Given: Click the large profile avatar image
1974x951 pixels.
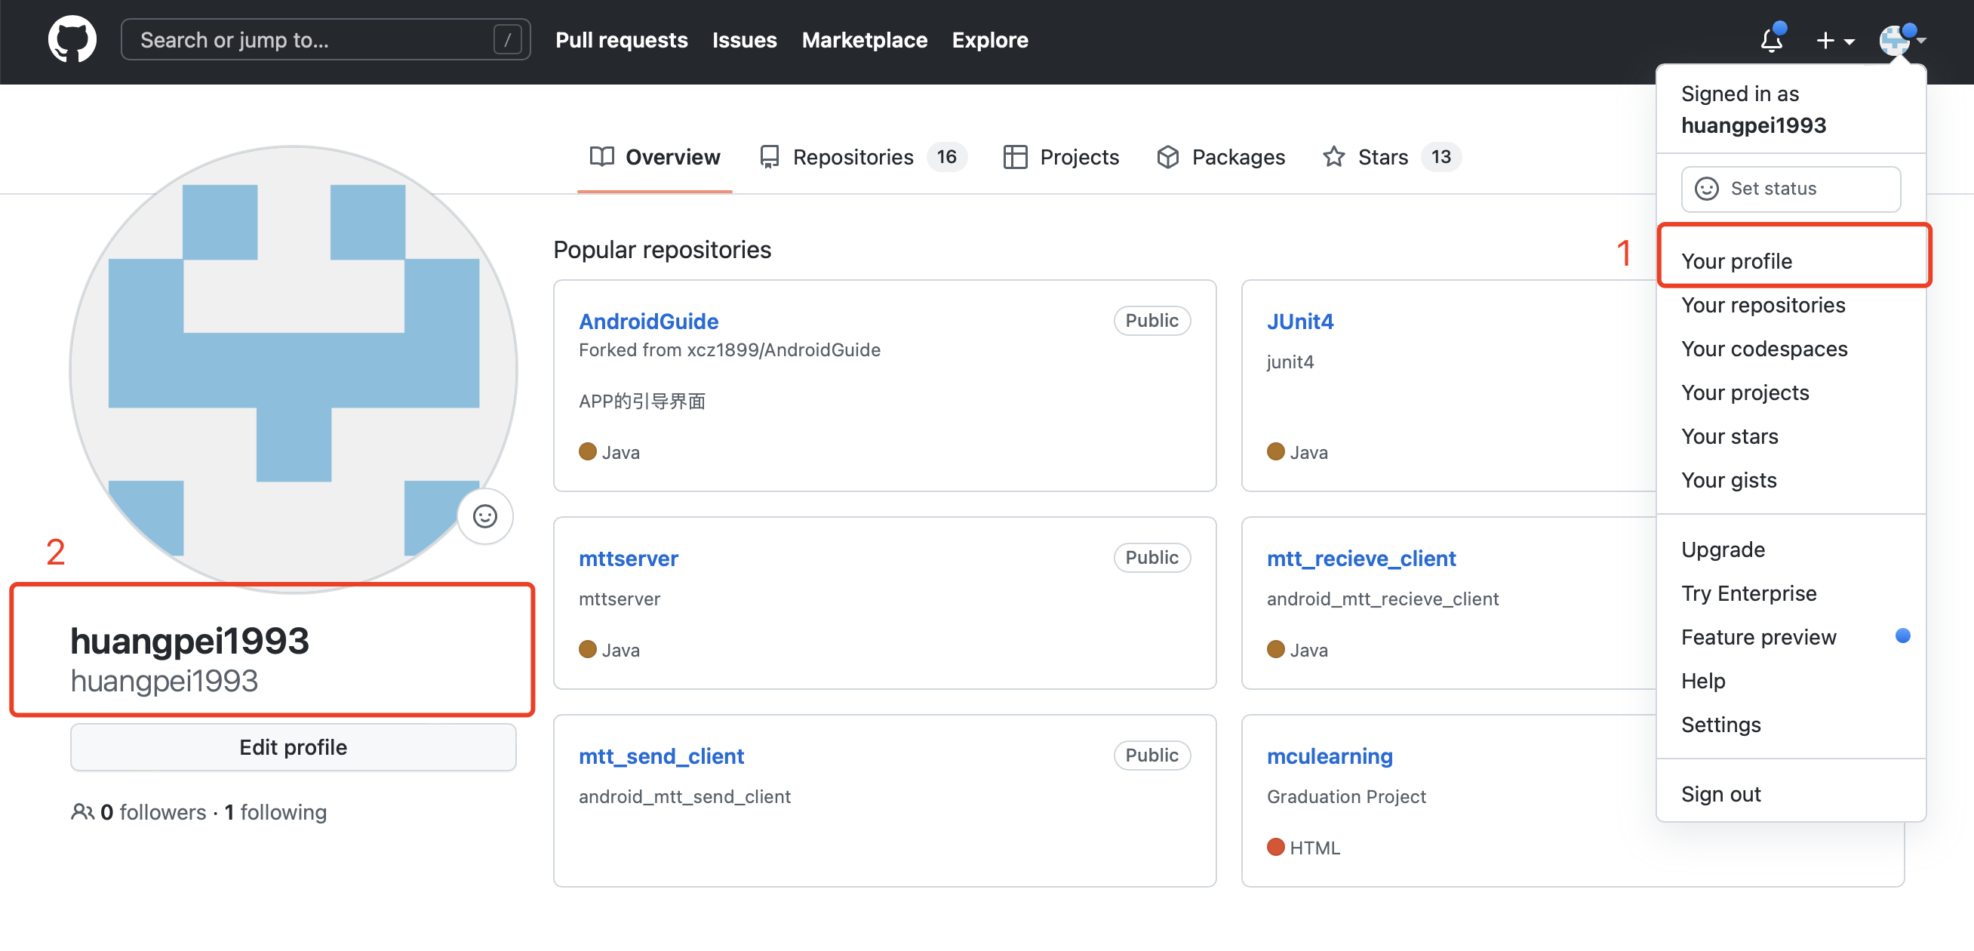Looking at the screenshot, I should point(293,368).
